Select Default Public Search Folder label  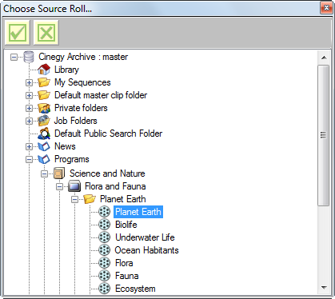tap(108, 134)
